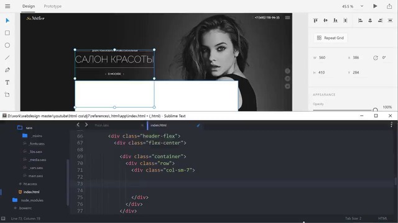Open the zoom level dropdown arrow

click(x=362, y=6)
